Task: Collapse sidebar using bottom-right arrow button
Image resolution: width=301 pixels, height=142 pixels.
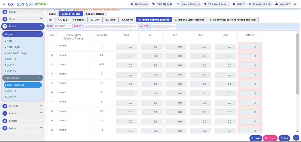Action: pos(296,138)
